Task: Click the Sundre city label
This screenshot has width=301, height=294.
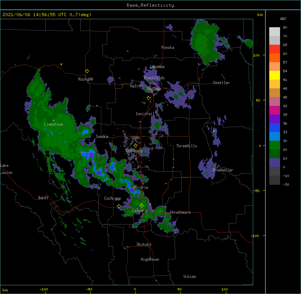Action: pyautogui.click(x=102, y=137)
